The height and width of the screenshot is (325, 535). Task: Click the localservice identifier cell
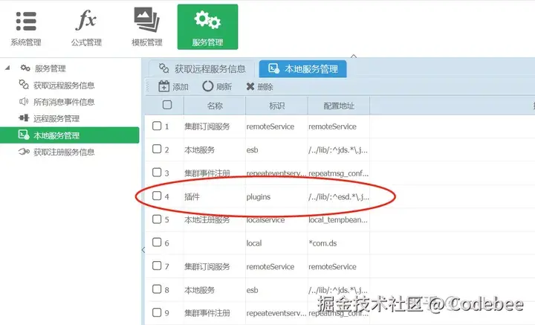(x=276, y=220)
